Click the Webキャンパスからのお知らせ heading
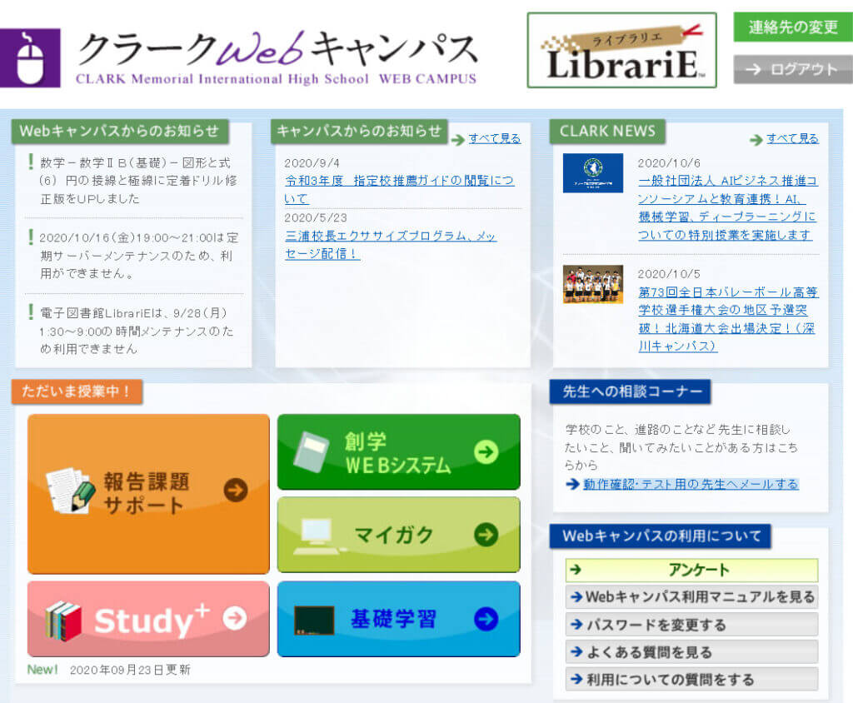The image size is (853, 703). 120,131
